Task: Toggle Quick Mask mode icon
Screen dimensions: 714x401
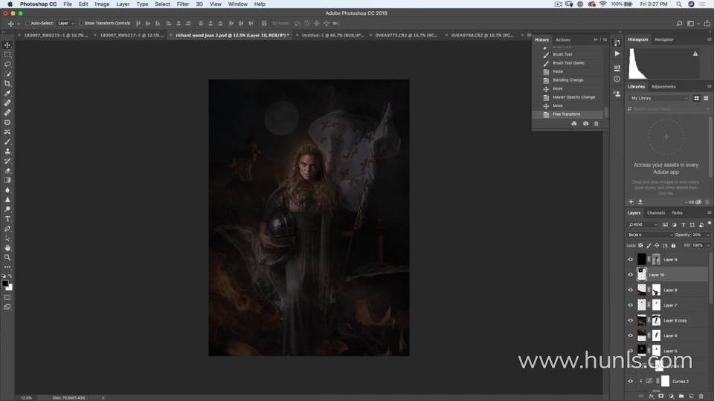Action: pyautogui.click(x=7, y=297)
